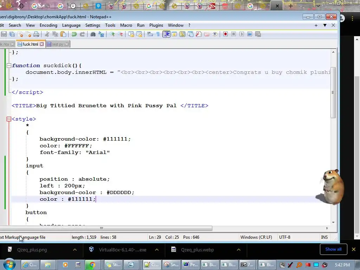Click the Paste clipboard icon
Viewport: 360px width, 270px height.
63,34
